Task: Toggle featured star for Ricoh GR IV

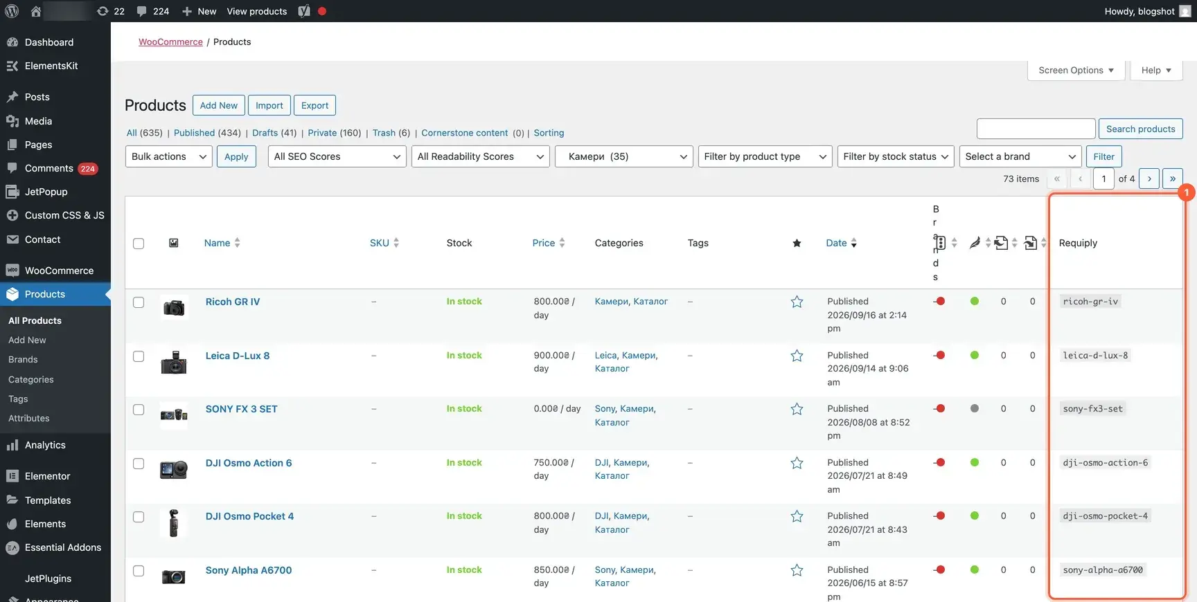Action: 797,302
